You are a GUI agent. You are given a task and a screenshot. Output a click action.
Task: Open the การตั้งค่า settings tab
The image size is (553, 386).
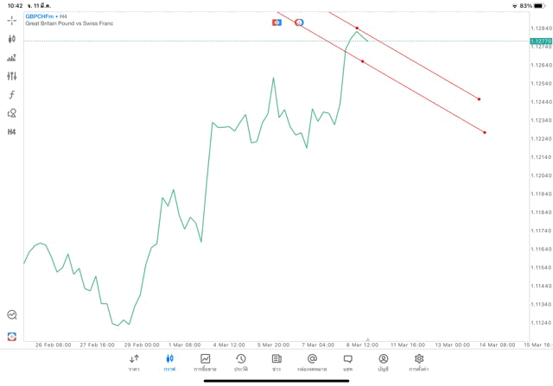[419, 362]
